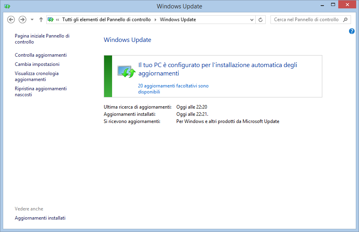Open 'Cambia impostazioni' link
Viewport: 359px width, 232px height.
point(37,64)
